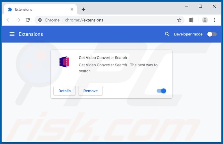This screenshot has height=144, width=223.
Task: Search extensions with the magnifier icon
Action: click(167, 34)
